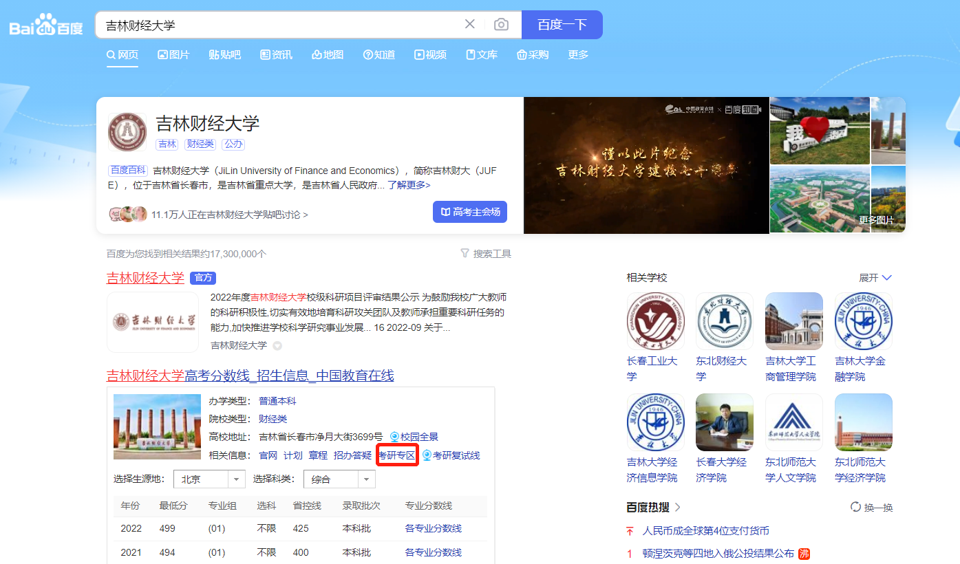Click the campus gate pillars photo

coord(157,426)
